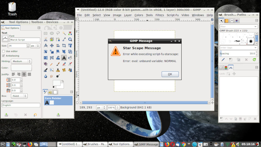
Task: Select the Zoom magnifier tool
Action: tap(70, 39)
